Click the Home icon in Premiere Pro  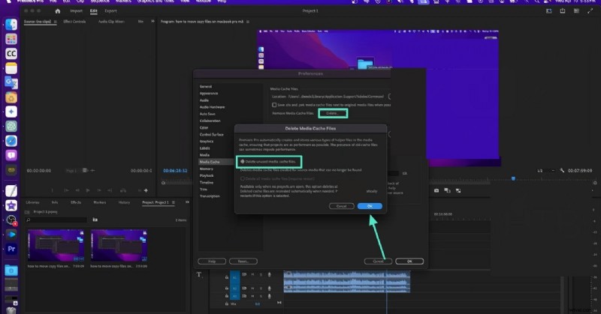[x=58, y=11]
